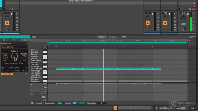Select the Cow Bell drum row
Screen dimensions: 198x111
coord(36,52)
